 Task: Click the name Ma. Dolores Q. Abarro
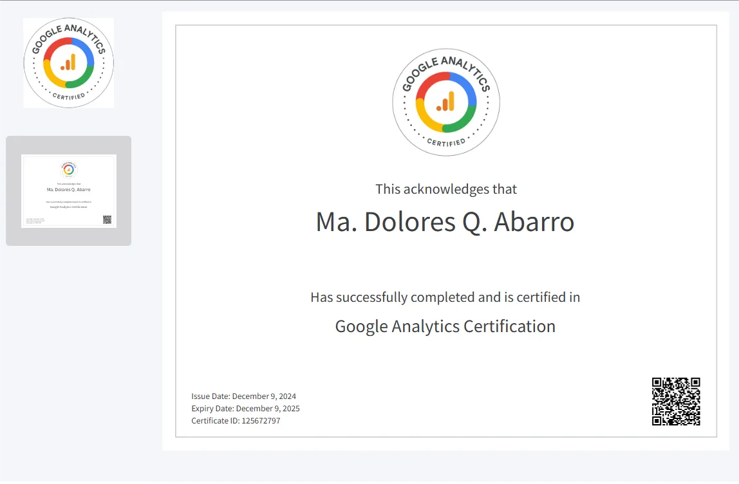(x=445, y=222)
